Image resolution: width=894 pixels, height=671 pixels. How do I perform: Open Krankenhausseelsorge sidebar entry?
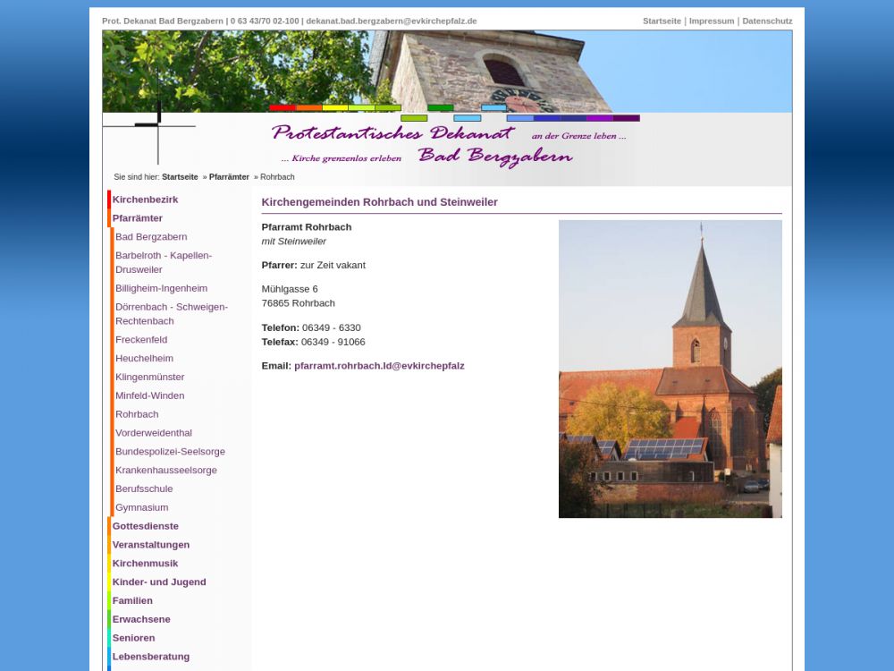point(165,470)
